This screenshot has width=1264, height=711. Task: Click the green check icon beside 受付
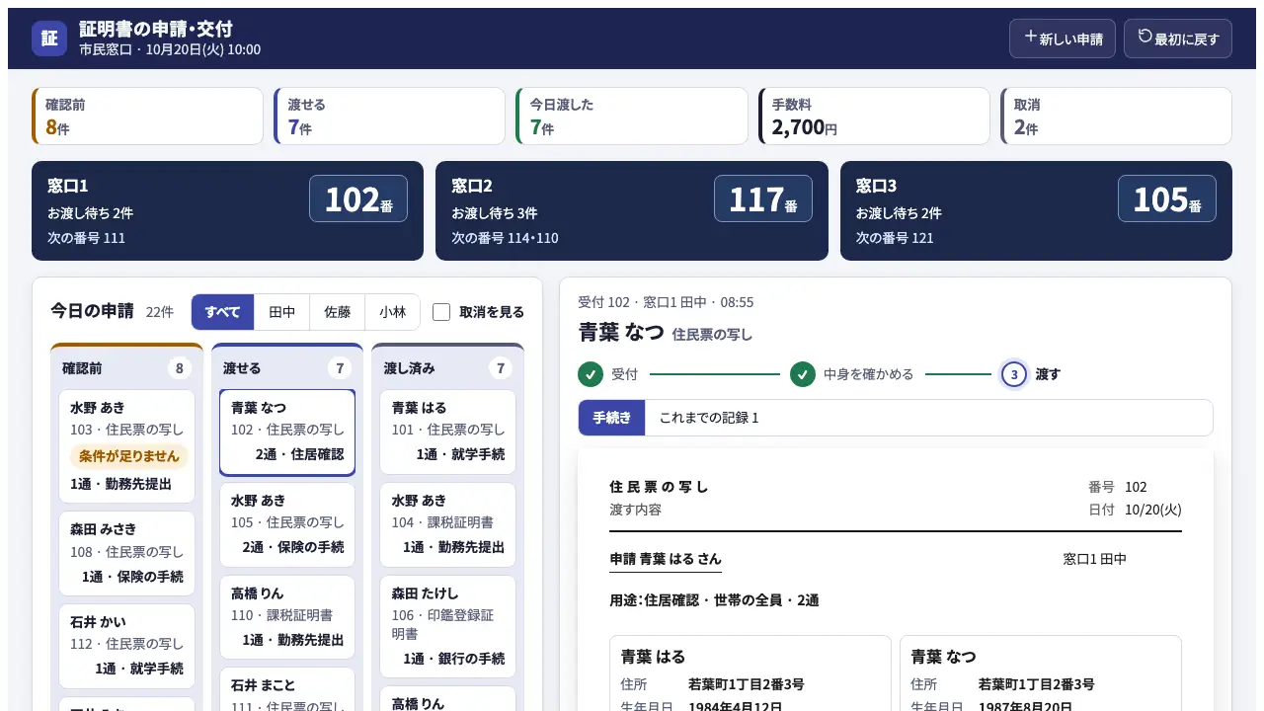[x=591, y=374]
